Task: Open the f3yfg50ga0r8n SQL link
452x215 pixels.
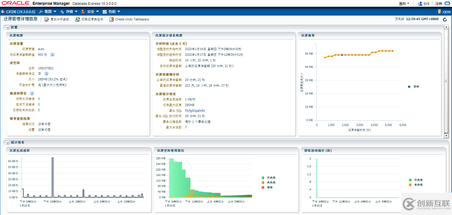Action: [195, 111]
